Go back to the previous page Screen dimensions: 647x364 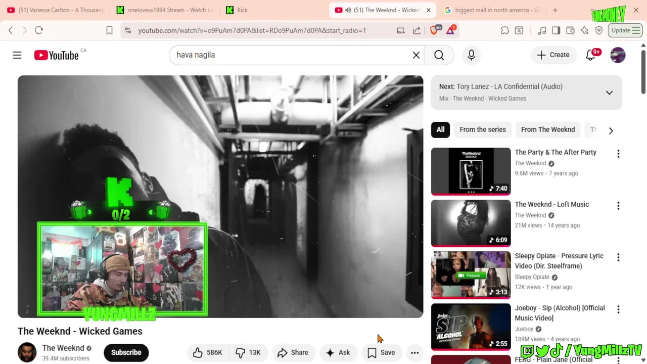point(11,30)
